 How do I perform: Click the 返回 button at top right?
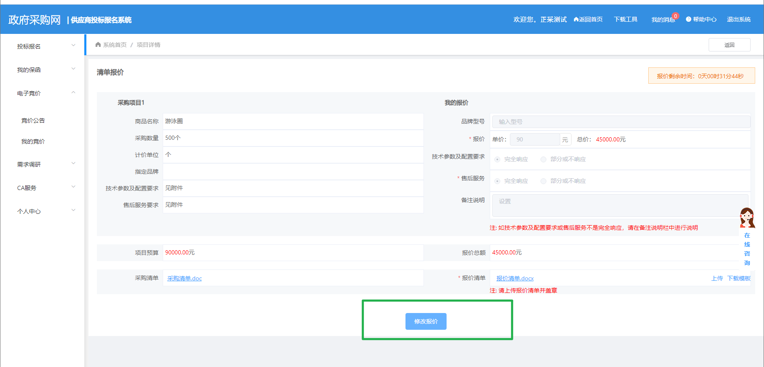point(729,45)
